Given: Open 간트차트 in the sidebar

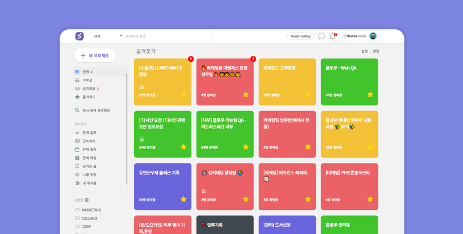Looking at the screenshot, I should [x=88, y=141].
